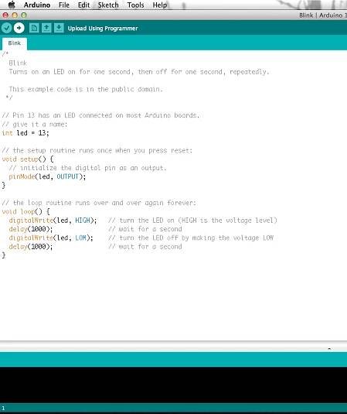
Task: Open the Apple menu
Action: 12,5
